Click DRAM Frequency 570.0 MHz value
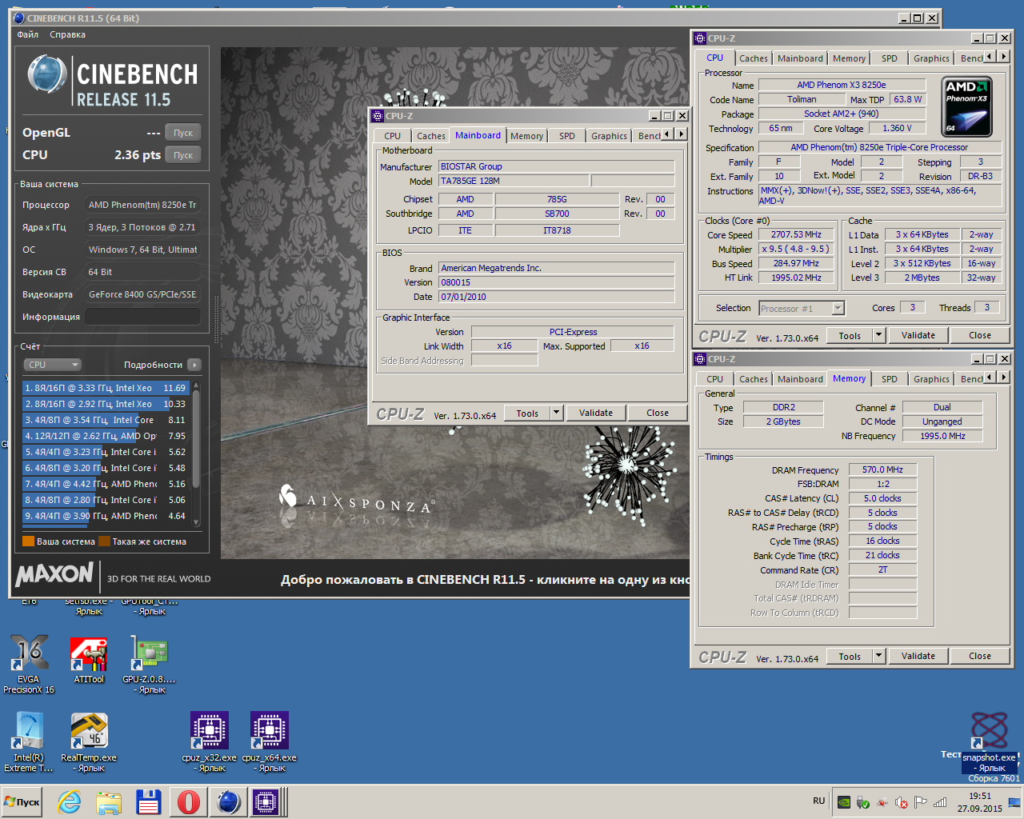Viewport: 1024px width, 819px height. pyautogui.click(x=882, y=469)
